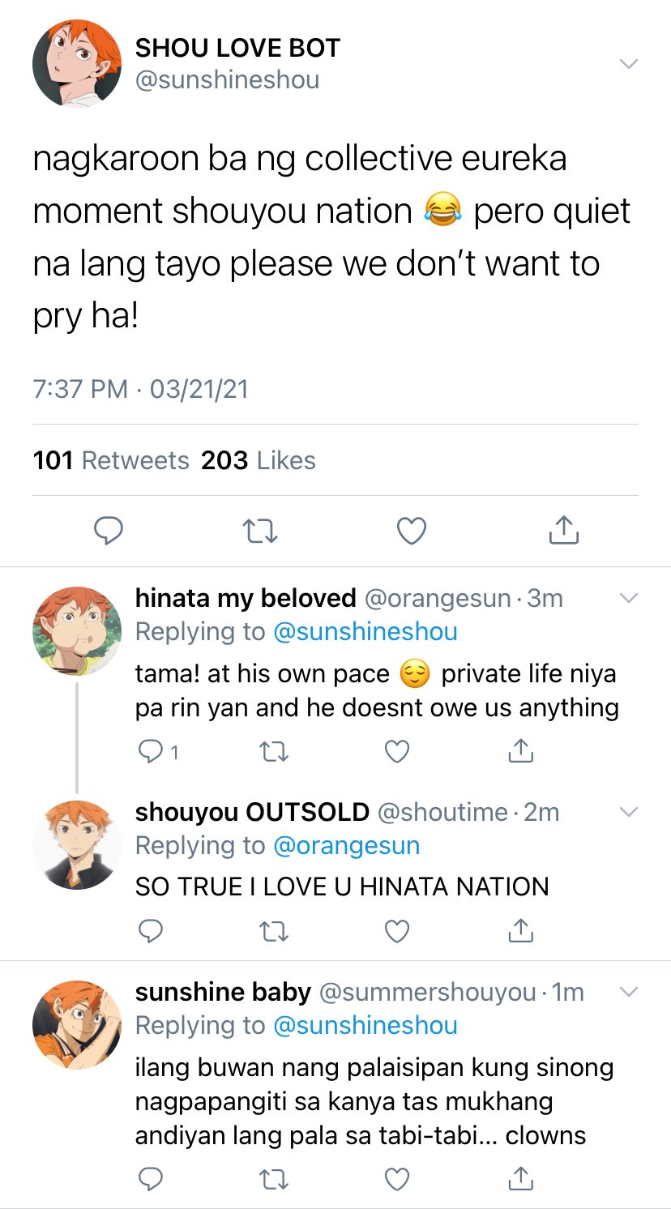Viewport: 671px width, 1209px height.
Task: Share the sunshine baby tweet
Action: click(520, 1179)
